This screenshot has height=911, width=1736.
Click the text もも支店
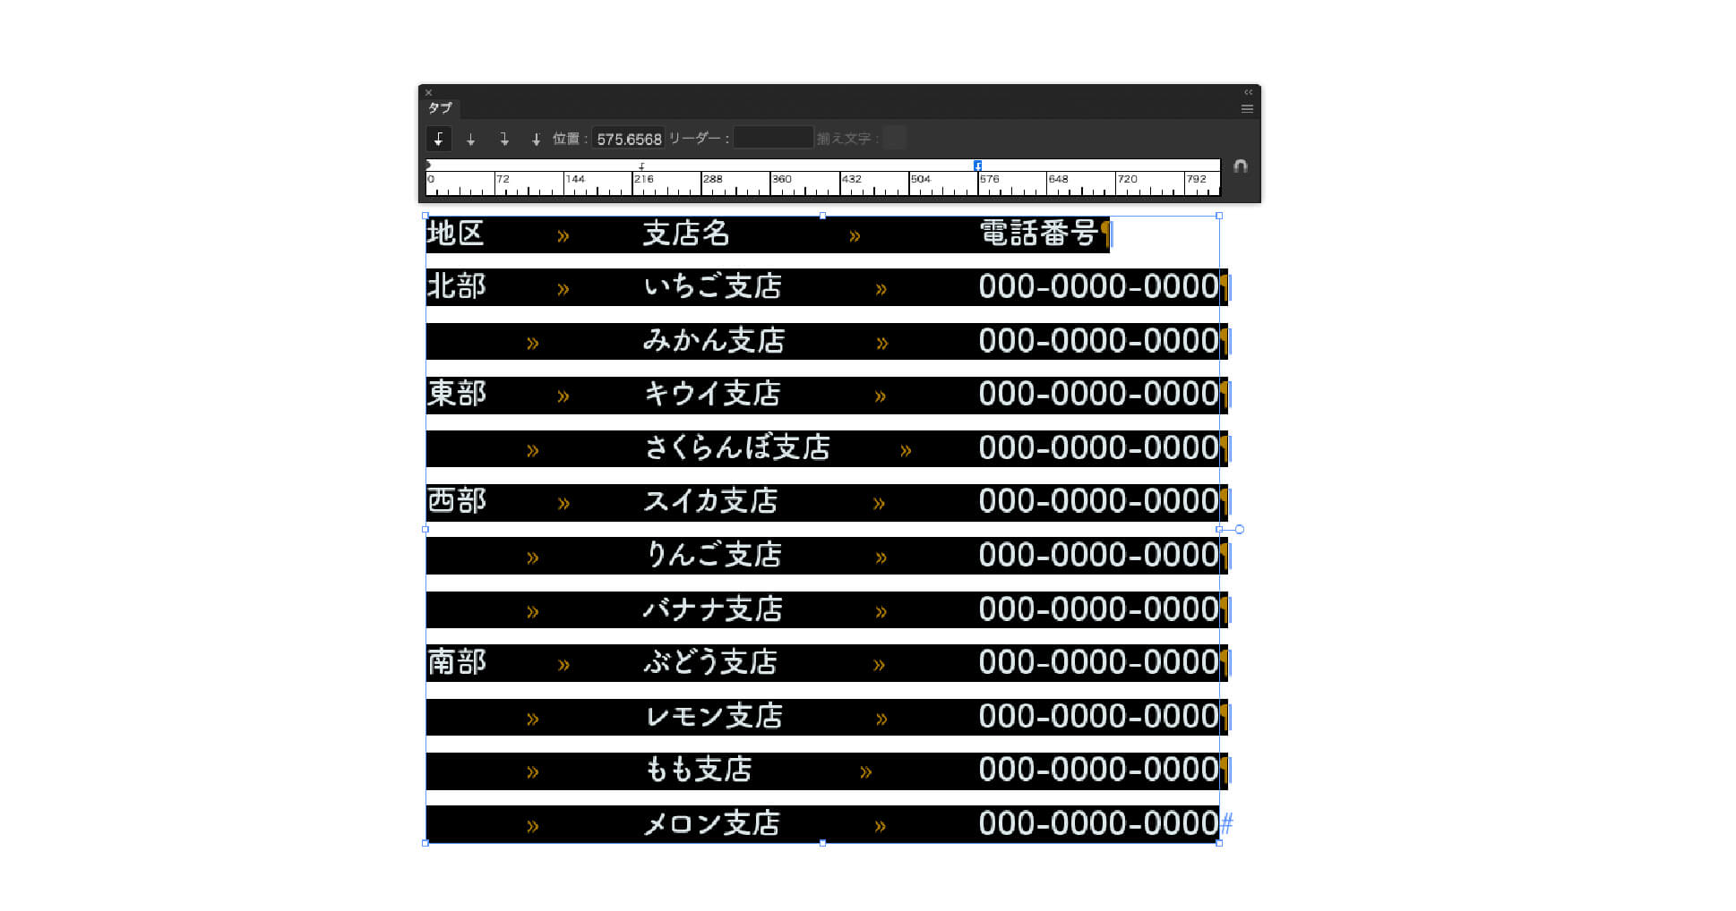[699, 770]
